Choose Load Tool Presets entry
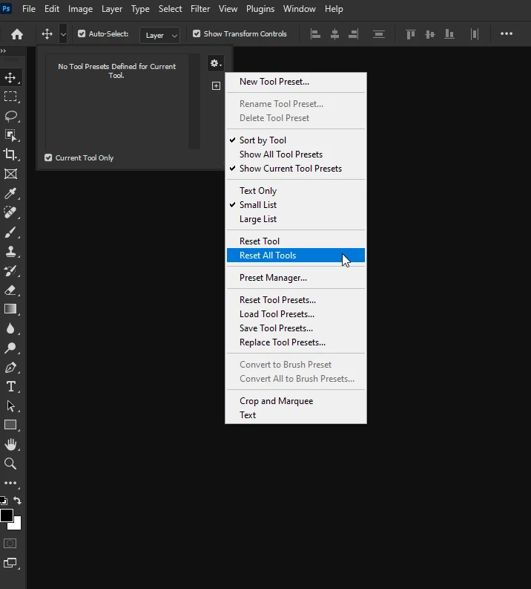Viewport: 531px width, 589px height. 296,314
